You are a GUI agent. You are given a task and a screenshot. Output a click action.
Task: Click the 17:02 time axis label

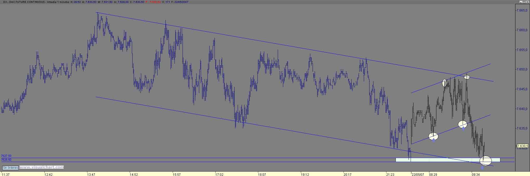219,174
